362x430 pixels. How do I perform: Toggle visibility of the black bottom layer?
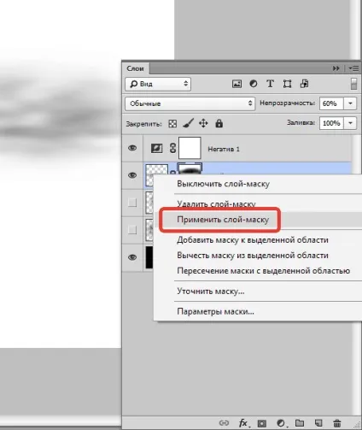pos(132,257)
